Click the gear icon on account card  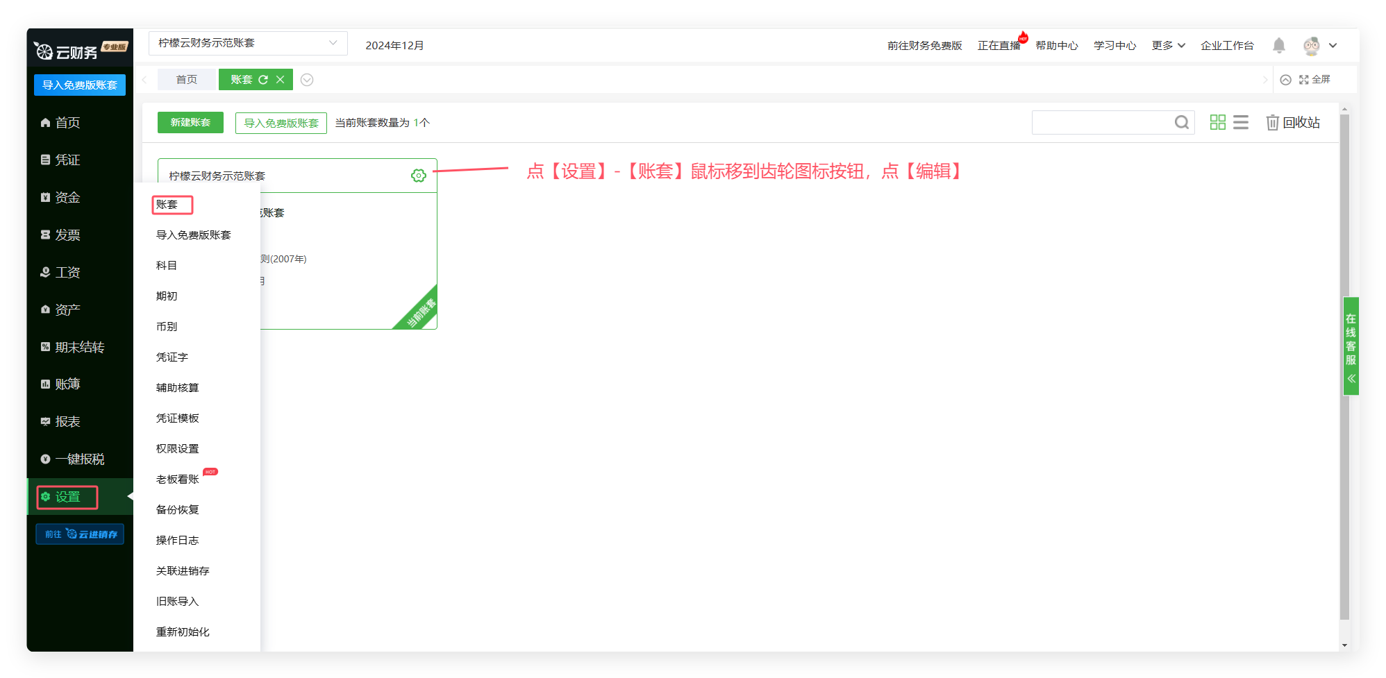pyautogui.click(x=418, y=176)
